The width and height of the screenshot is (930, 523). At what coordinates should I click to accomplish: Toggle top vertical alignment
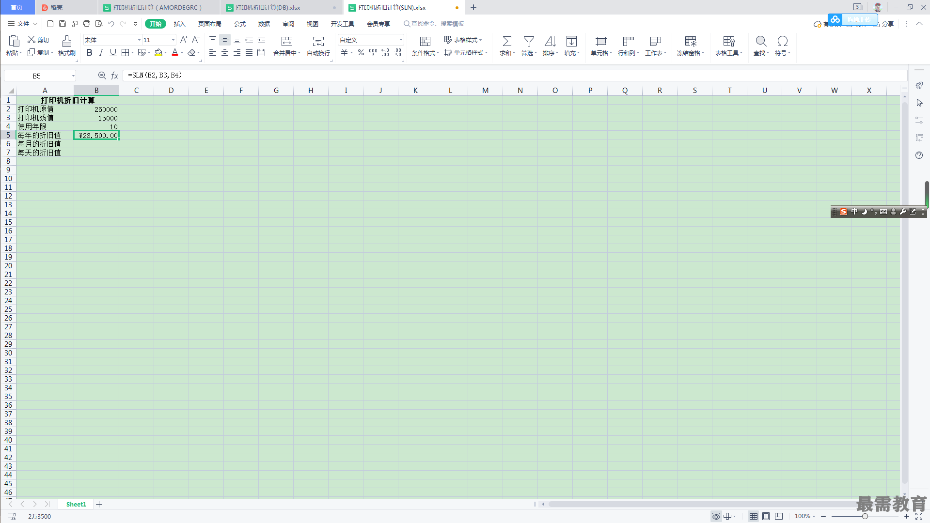pyautogui.click(x=213, y=40)
